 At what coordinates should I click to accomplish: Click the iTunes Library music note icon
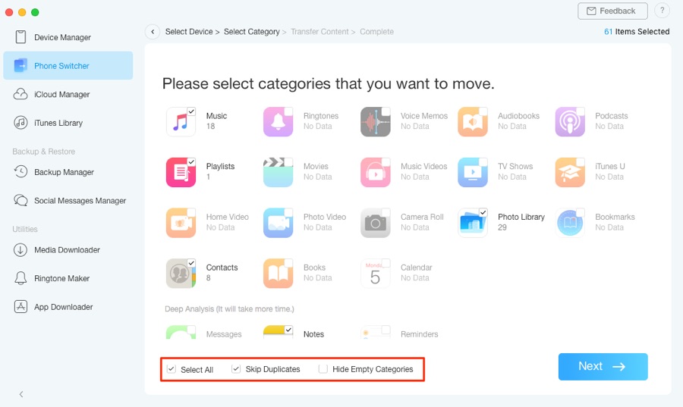(20, 123)
